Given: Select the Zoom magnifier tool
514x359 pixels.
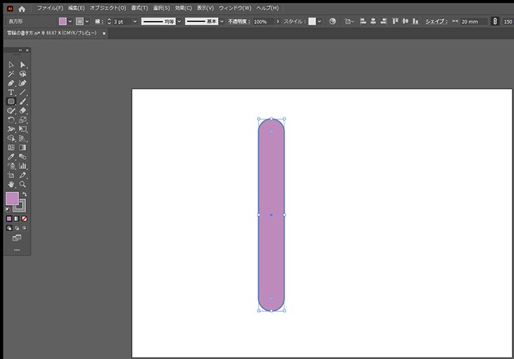Looking at the screenshot, I should pos(23,184).
